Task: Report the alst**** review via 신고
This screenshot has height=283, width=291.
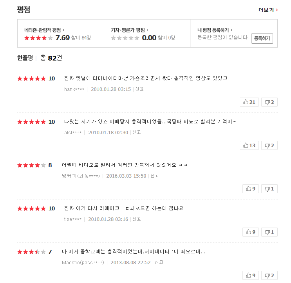Action: coord(137,132)
